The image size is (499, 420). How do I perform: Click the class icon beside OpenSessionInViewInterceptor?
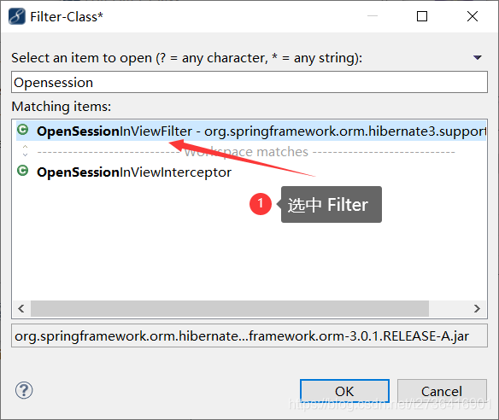pyautogui.click(x=22, y=171)
